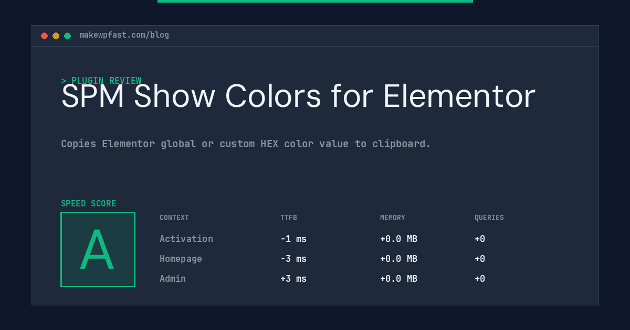Image resolution: width=630 pixels, height=330 pixels.
Task: Click the green window dot
Action: pyautogui.click(x=67, y=36)
